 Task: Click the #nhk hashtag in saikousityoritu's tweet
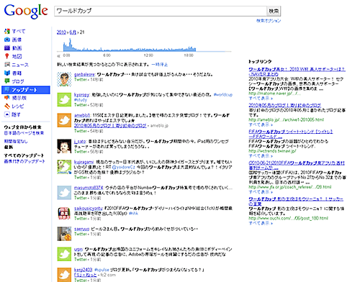pyautogui.click(x=133, y=213)
